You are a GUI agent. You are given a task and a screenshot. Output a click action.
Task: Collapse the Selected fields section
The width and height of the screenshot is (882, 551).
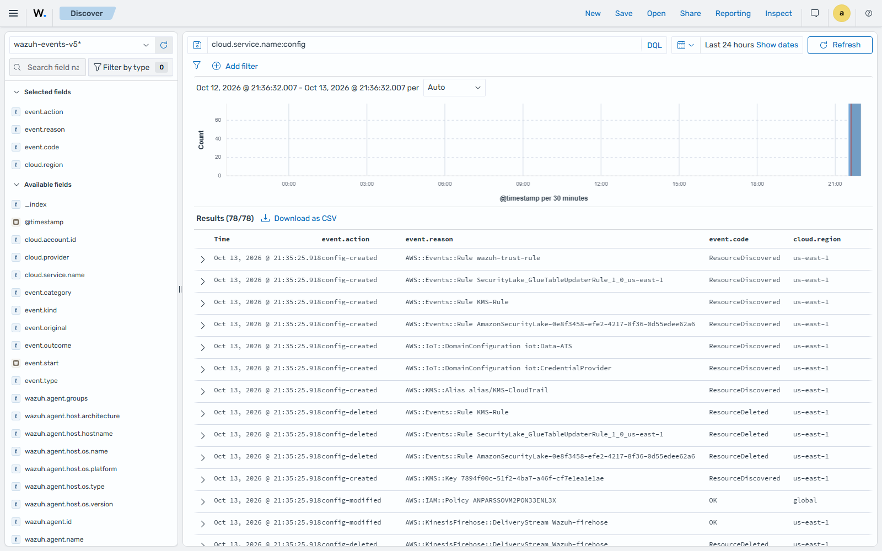pos(17,92)
